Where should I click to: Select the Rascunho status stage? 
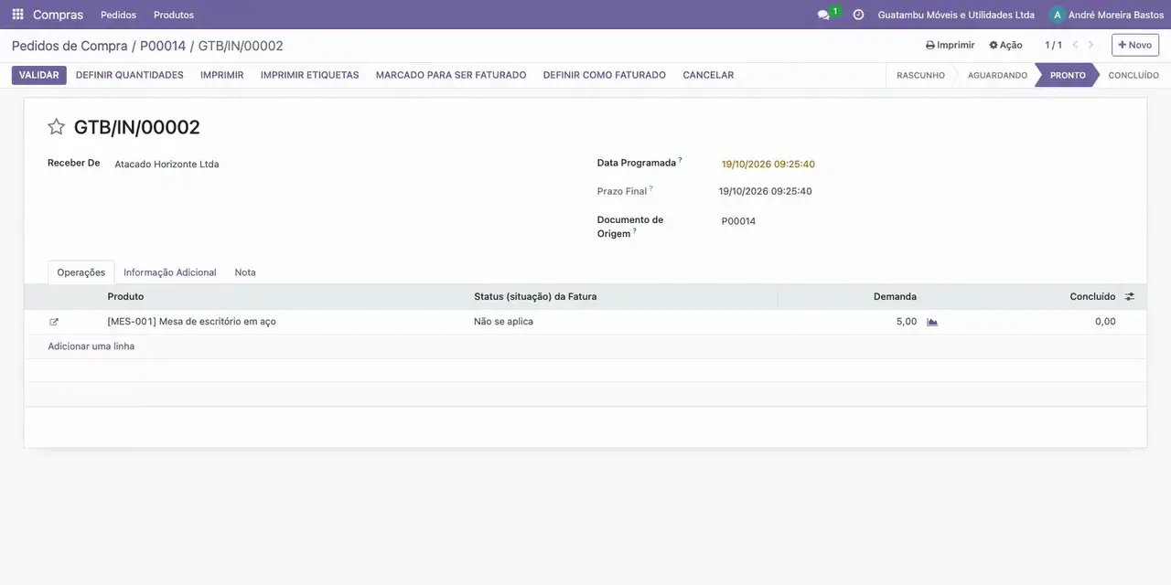(x=920, y=75)
